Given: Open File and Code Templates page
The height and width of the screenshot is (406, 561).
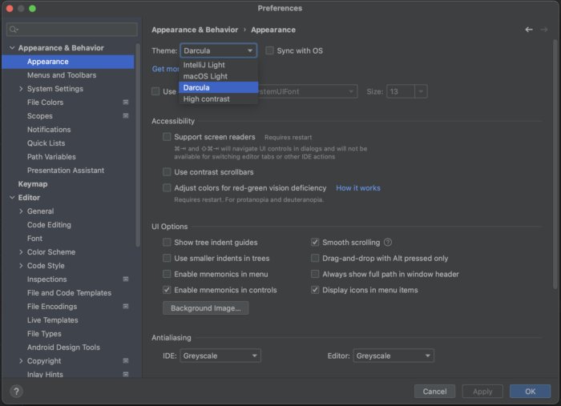Looking at the screenshot, I should tap(68, 293).
